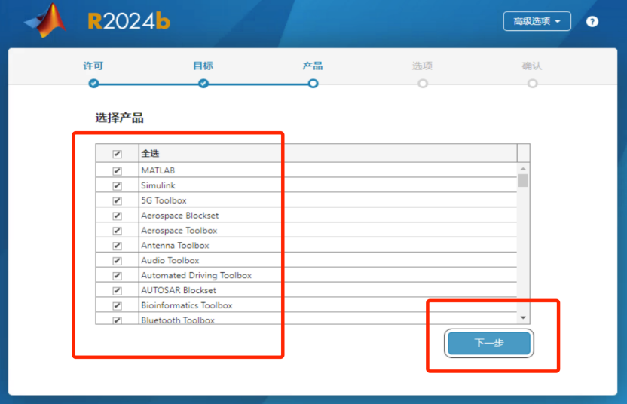Click the R2024b release title
This screenshot has height=404, width=627.
pos(129,21)
